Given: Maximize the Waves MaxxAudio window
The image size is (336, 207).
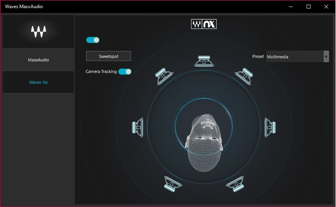Looking at the screenshot, I should pyautogui.click(x=309, y=7).
